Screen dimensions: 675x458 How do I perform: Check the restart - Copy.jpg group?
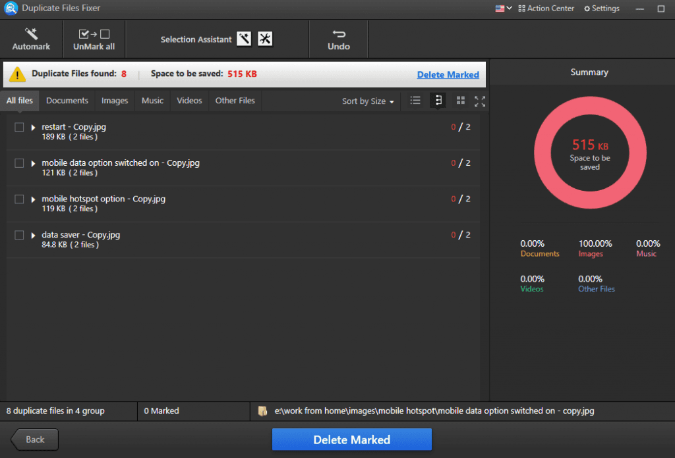[x=19, y=127]
